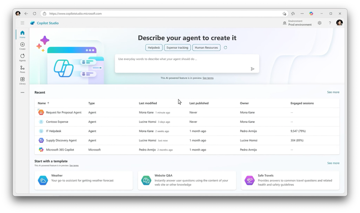View site information lock icon
The image size is (360, 213).
[45, 14]
